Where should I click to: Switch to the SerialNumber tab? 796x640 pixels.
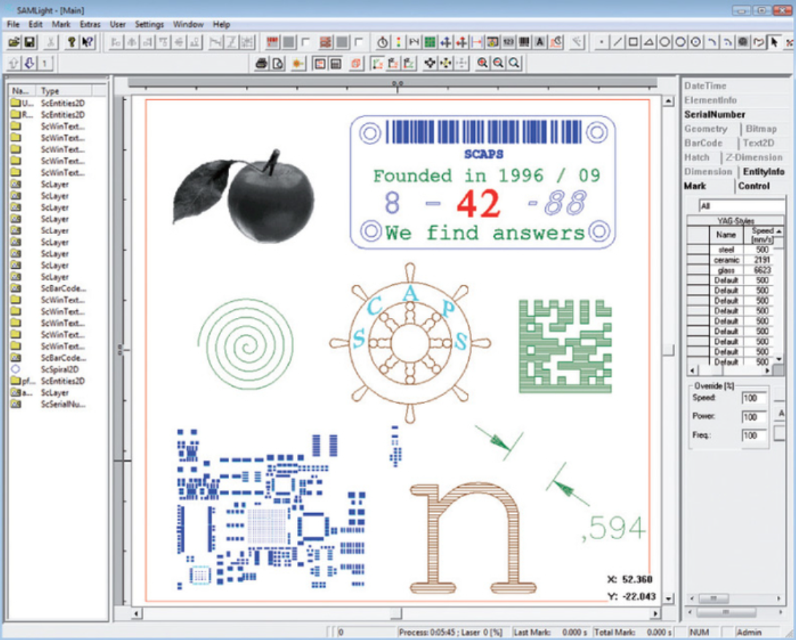click(x=714, y=114)
